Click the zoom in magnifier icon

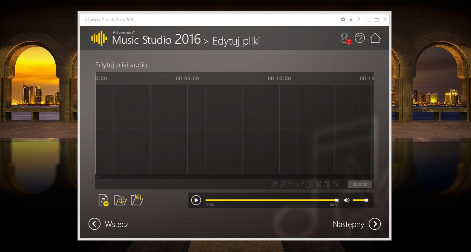pyautogui.click(x=274, y=184)
